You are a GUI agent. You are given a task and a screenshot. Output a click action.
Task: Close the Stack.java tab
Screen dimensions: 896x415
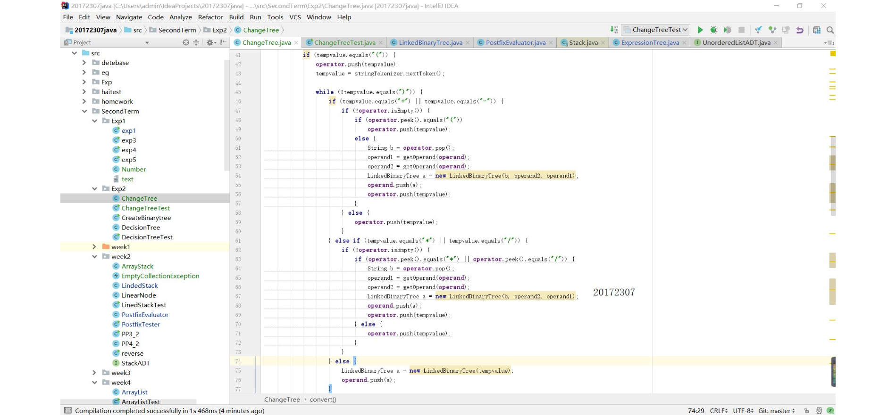(x=603, y=42)
